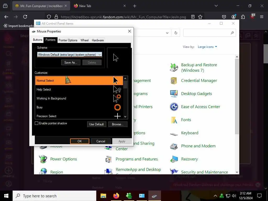Select the Mr. Fun Computer browser tab
268x201 pixels.
(41, 6)
